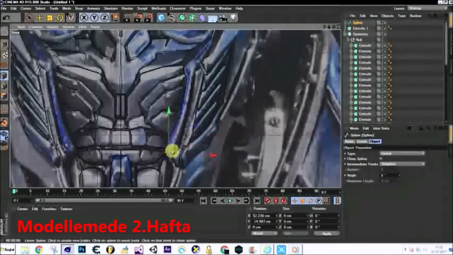Screen dimensions: 453x255
Task: Toggle the Close Spline checkbox
Action: (x=382, y=159)
